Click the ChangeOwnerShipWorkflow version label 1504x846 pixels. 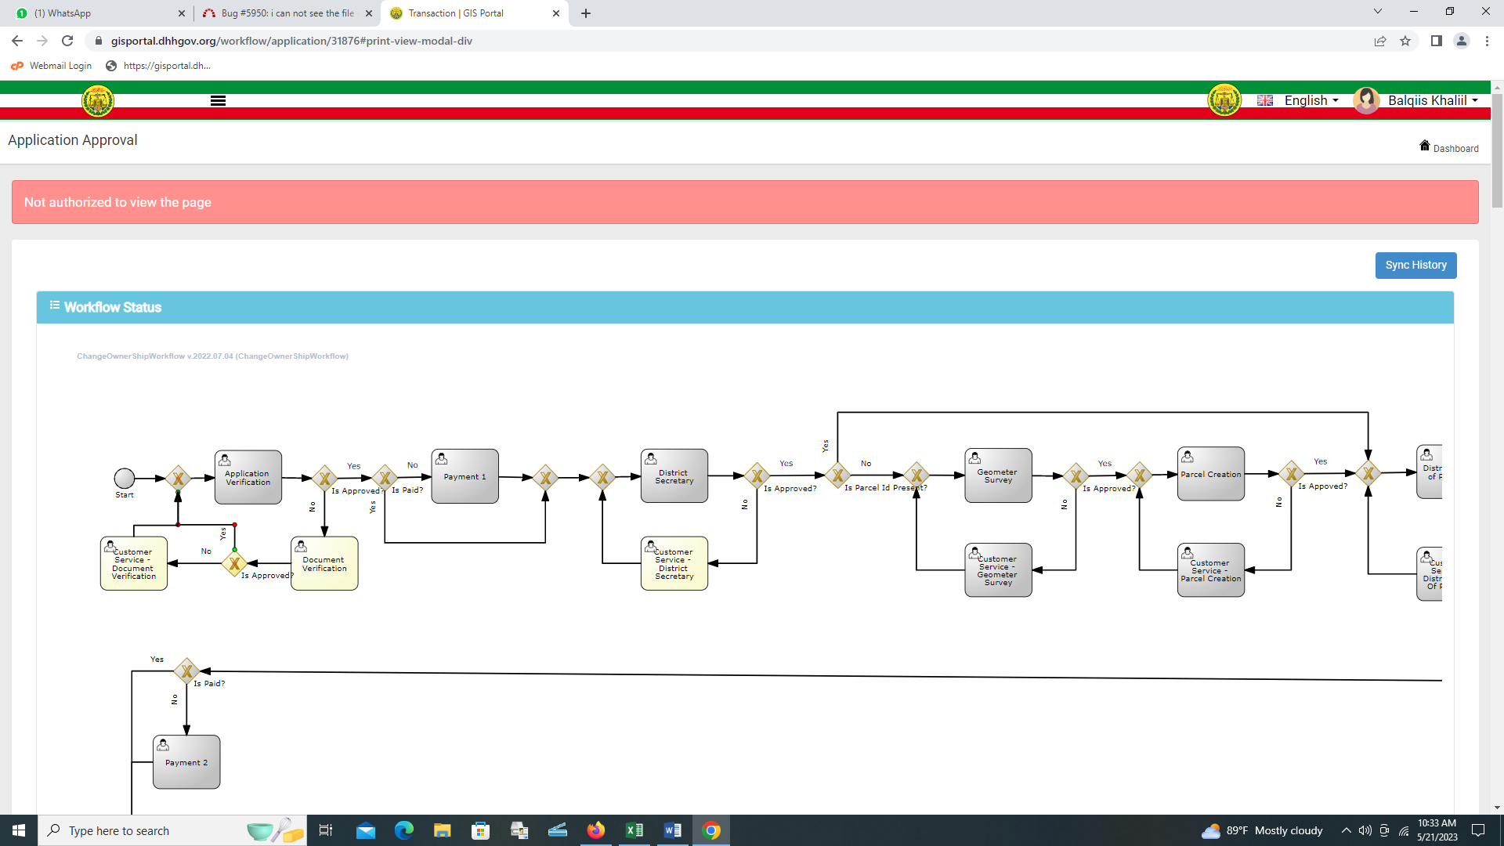(212, 356)
